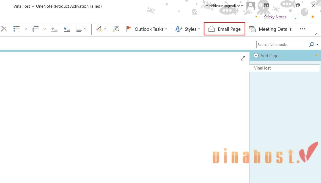Apply bullet list formatting

(x=17, y=29)
